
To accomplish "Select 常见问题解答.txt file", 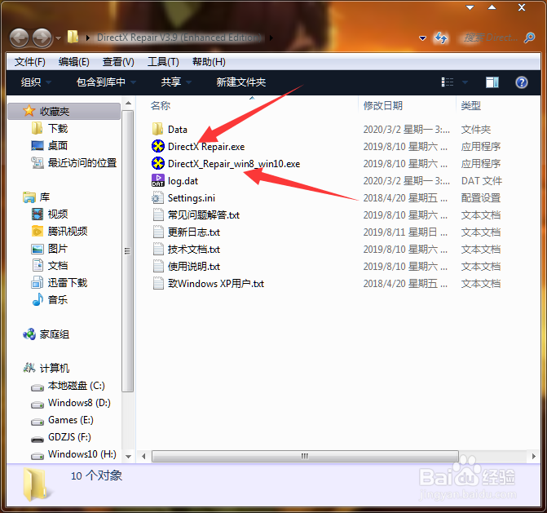I will point(204,215).
